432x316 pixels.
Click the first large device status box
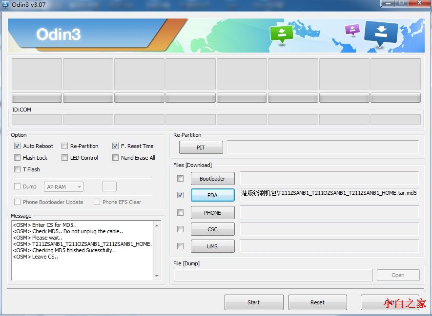point(37,74)
